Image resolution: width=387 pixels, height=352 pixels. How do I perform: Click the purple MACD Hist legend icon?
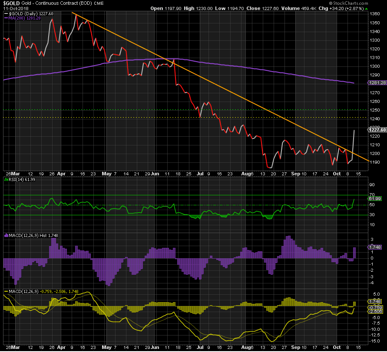5,235
